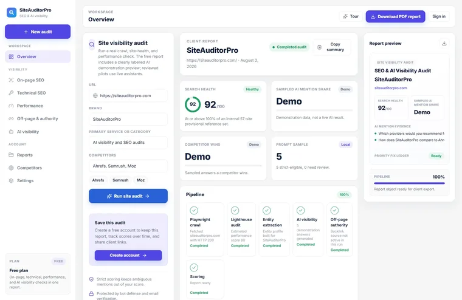Edit the Competitors field
The image size is (462, 300).
[128, 166]
